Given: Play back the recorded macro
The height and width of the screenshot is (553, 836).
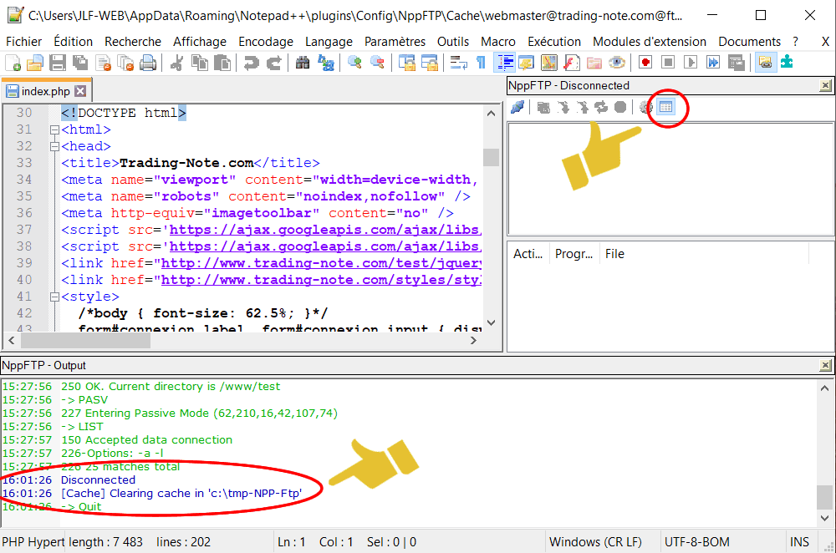Looking at the screenshot, I should [691, 63].
